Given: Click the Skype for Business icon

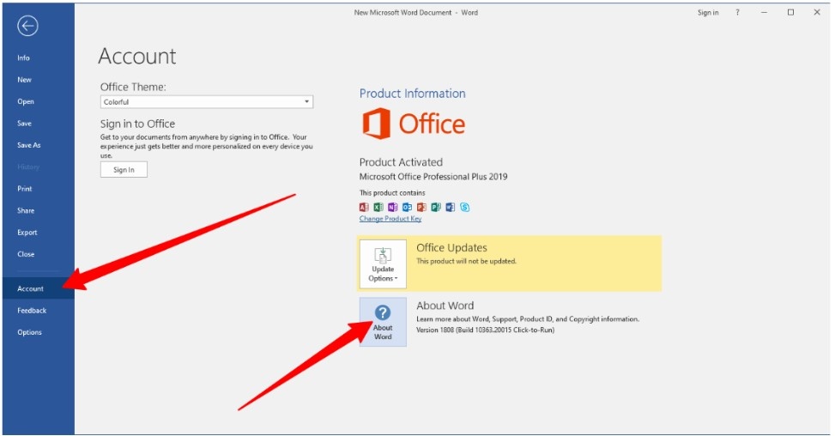Looking at the screenshot, I should coord(465,207).
